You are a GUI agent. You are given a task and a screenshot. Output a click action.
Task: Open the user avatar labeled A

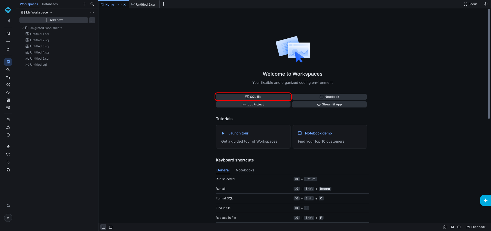(x=8, y=218)
